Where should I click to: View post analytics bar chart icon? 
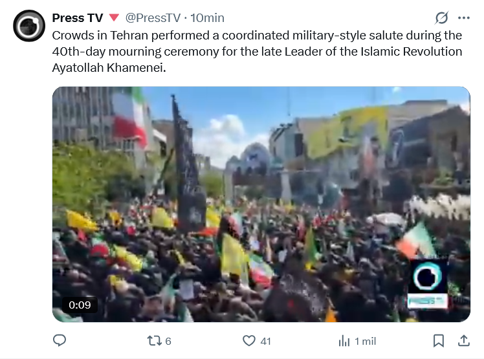pyautogui.click(x=344, y=341)
